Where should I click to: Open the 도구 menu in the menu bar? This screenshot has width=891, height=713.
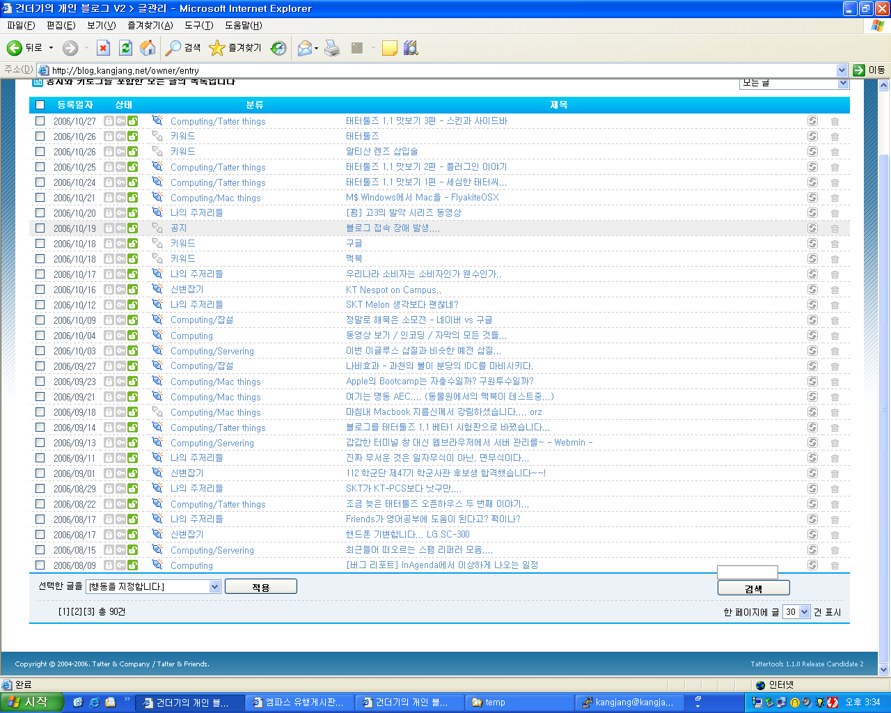point(199,24)
